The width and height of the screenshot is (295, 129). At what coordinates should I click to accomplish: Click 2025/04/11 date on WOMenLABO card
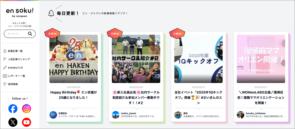point(261,87)
